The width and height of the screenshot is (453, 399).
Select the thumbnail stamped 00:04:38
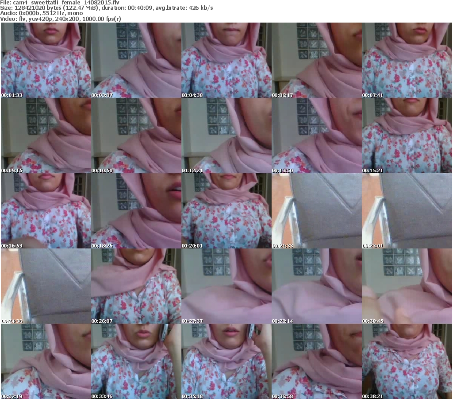(x=226, y=60)
